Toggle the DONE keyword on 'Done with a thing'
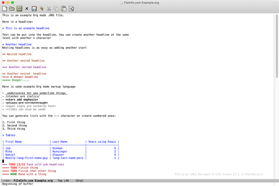The image size is (279, 186). 14,174
